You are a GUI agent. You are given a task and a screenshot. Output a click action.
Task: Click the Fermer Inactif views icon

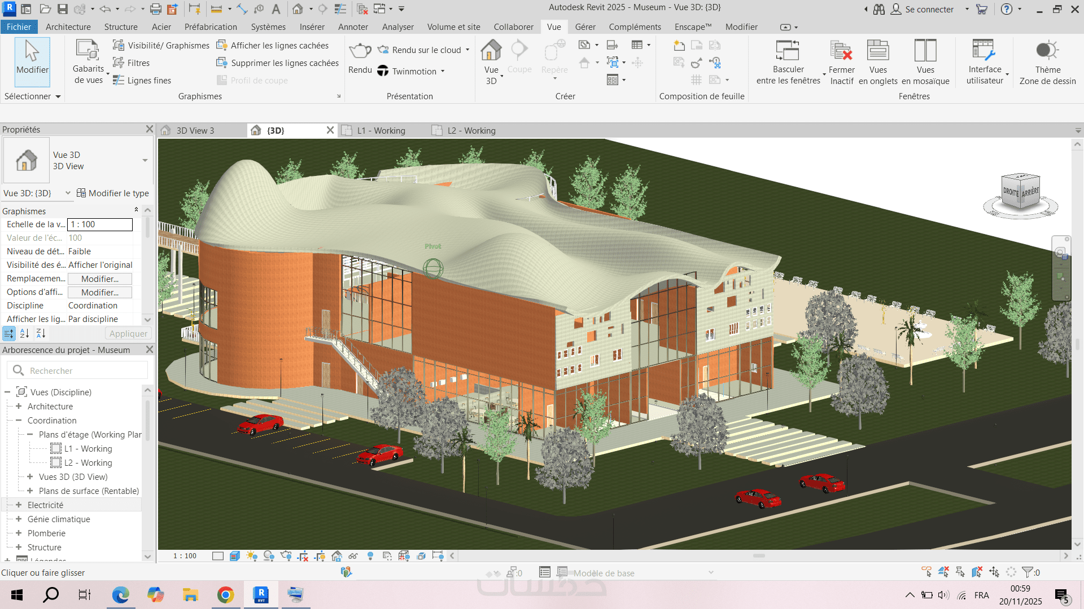pos(841,51)
